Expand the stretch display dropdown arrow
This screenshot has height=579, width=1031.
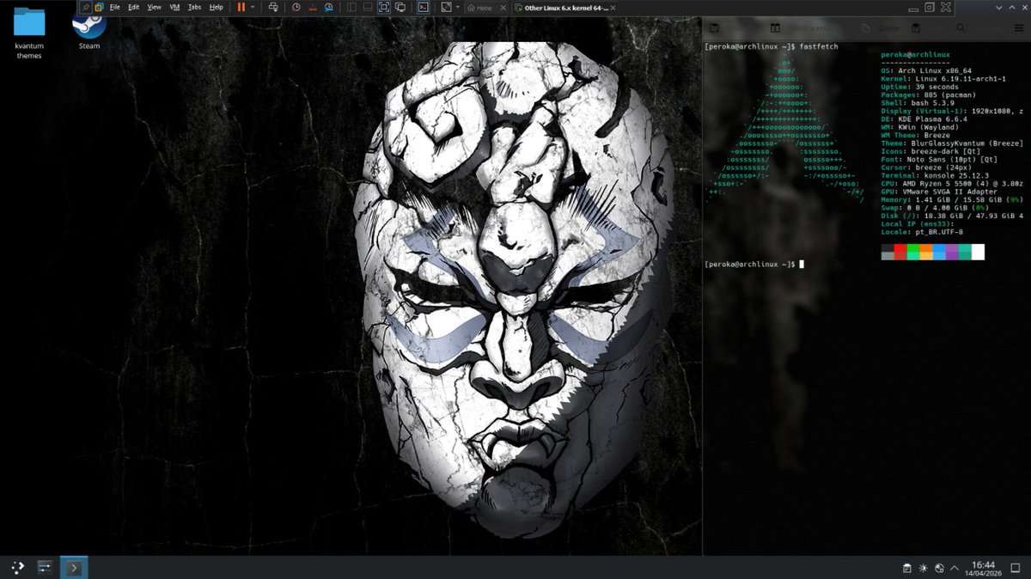pos(457,7)
